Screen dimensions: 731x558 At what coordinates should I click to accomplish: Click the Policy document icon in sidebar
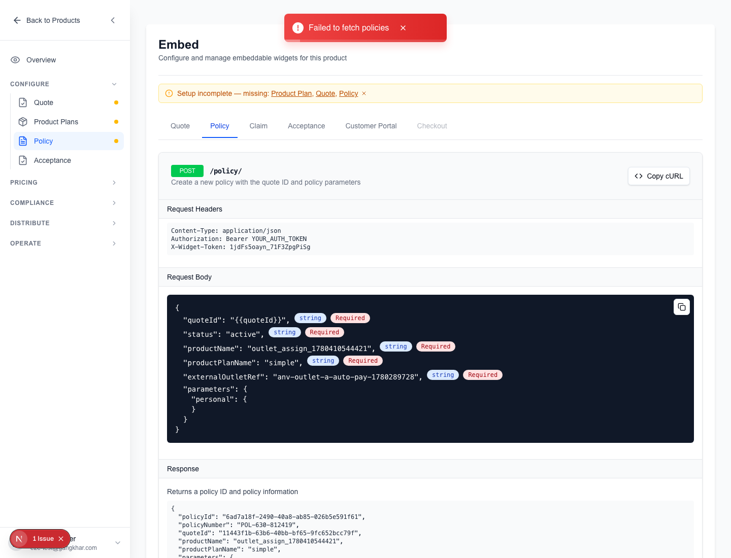click(x=23, y=141)
